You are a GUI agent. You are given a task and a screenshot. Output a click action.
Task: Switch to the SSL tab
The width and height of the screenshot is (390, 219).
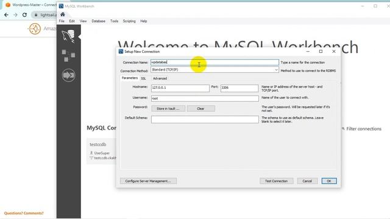coord(144,78)
